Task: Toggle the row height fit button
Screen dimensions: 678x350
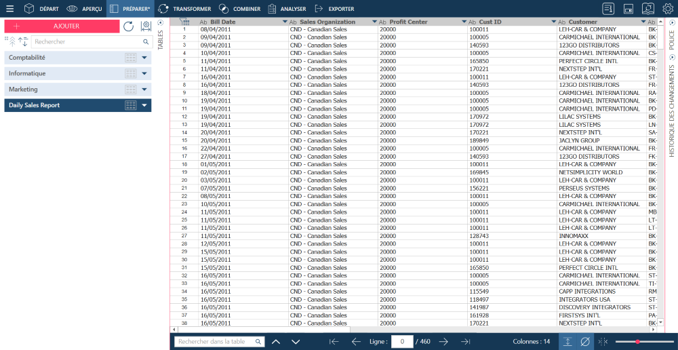Action: tap(567, 341)
